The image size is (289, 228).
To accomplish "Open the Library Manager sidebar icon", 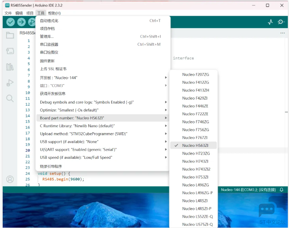I will click(10, 67).
